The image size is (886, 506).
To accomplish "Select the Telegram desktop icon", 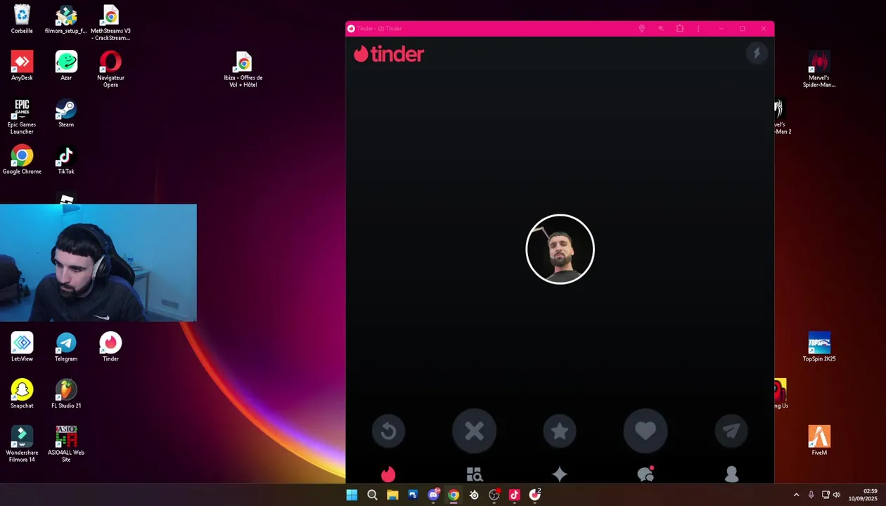I will (x=66, y=347).
